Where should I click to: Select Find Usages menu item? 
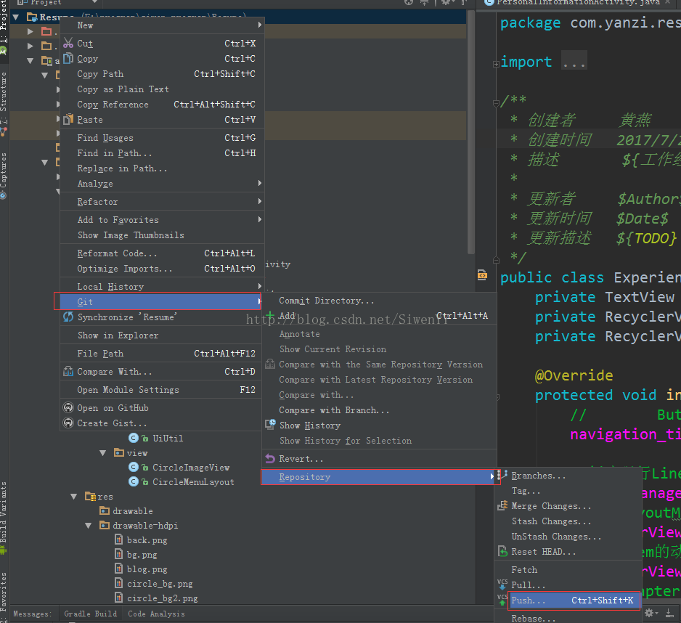point(162,138)
